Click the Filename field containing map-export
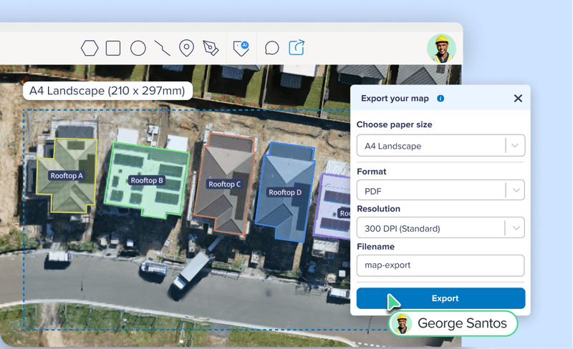This screenshot has width=573, height=349. pos(440,265)
